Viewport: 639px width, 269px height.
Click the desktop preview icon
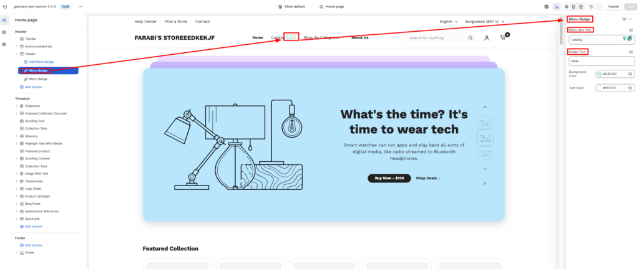pos(565,6)
